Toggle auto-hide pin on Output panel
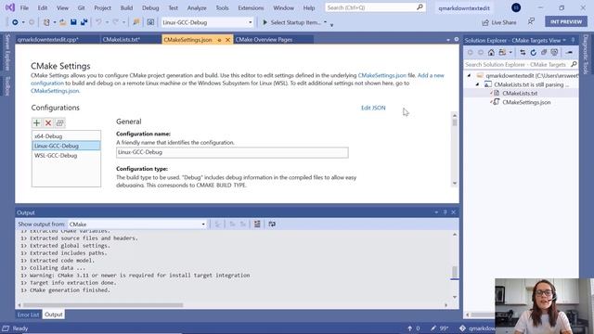 (445, 212)
